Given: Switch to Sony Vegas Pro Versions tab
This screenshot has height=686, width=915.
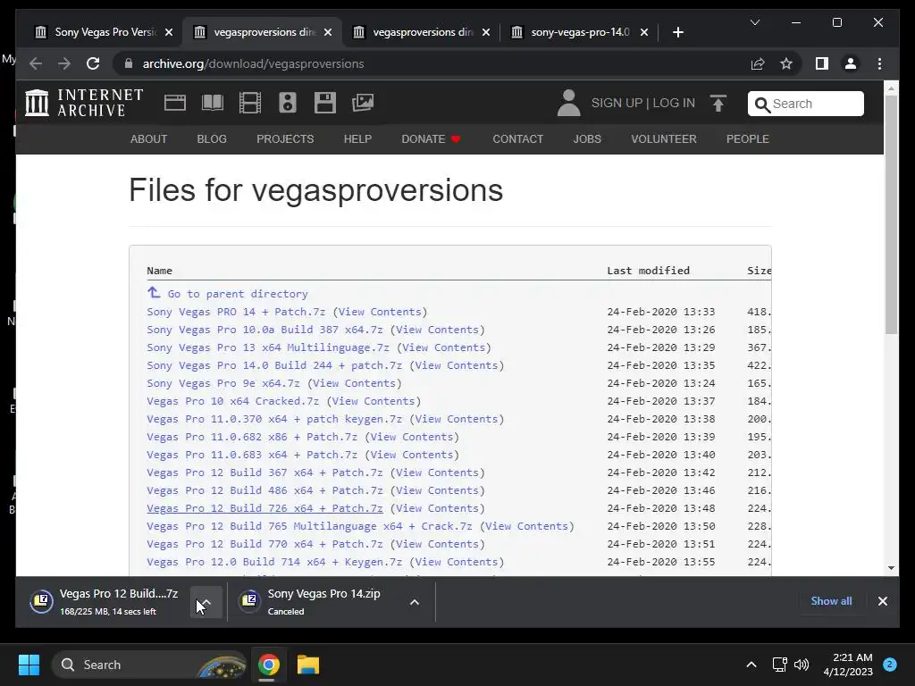Looking at the screenshot, I should (x=105, y=32).
